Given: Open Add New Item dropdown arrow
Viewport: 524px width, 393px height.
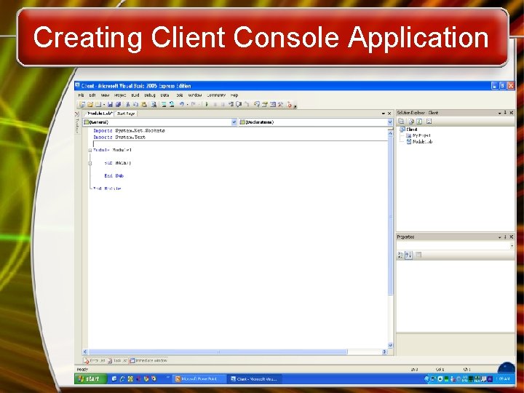Looking at the screenshot, I should (104, 105).
